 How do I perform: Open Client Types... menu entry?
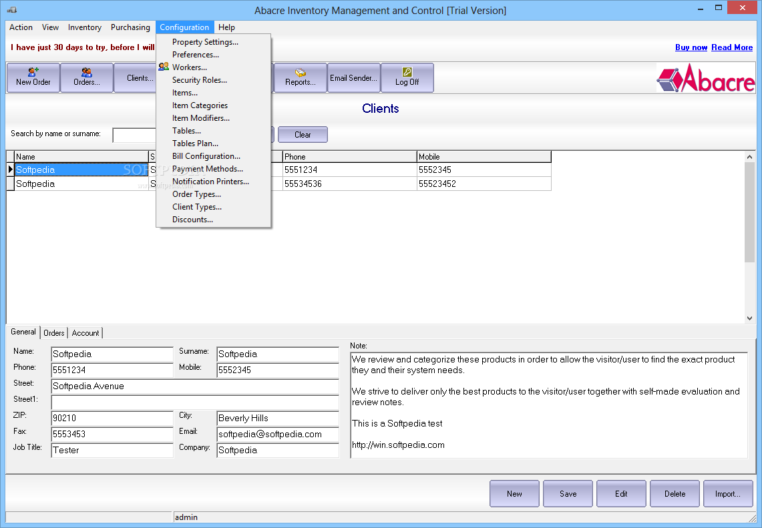point(213,206)
